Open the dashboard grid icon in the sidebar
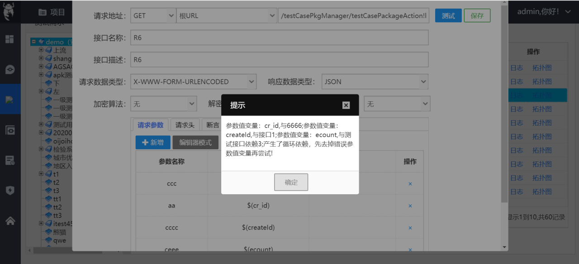 click(x=9, y=39)
